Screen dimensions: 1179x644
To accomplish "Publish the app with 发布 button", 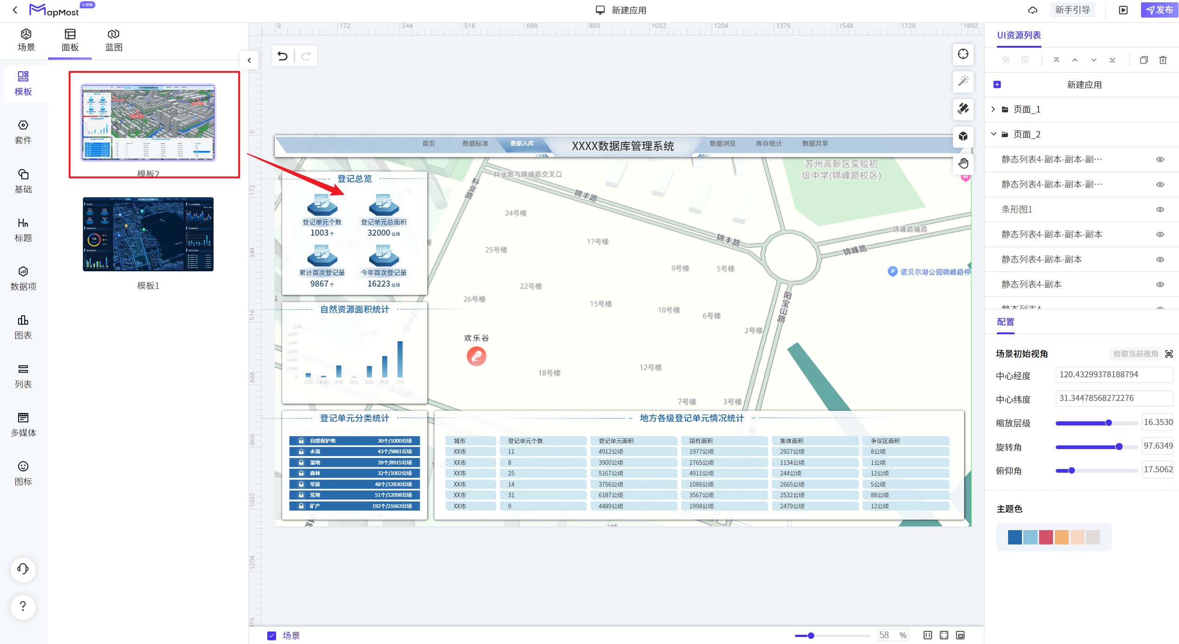I will click(1160, 10).
